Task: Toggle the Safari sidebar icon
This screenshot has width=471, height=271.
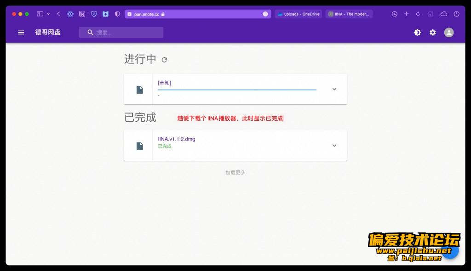Action: point(40,14)
